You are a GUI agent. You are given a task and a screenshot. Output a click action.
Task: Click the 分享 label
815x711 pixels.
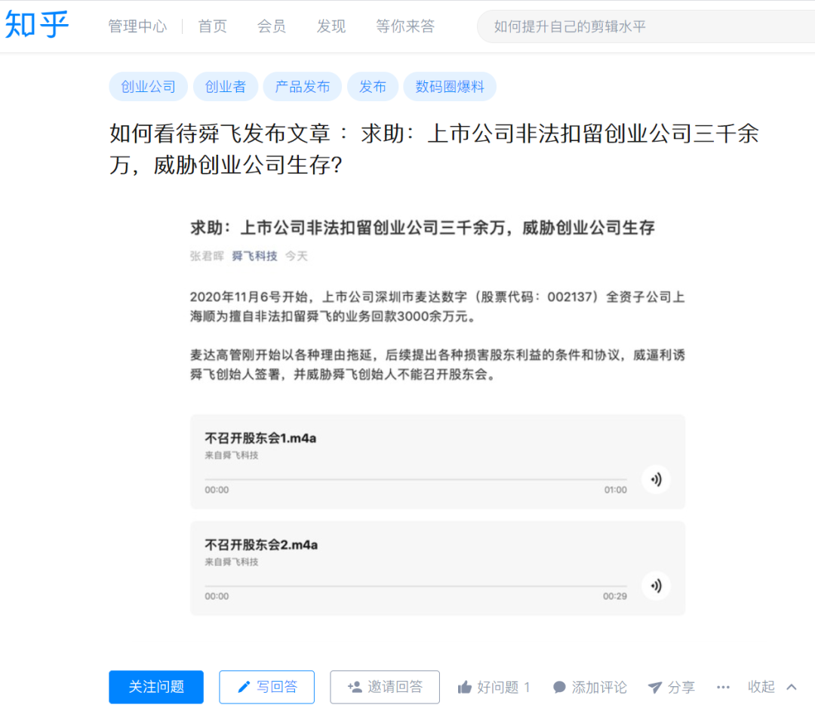click(681, 688)
